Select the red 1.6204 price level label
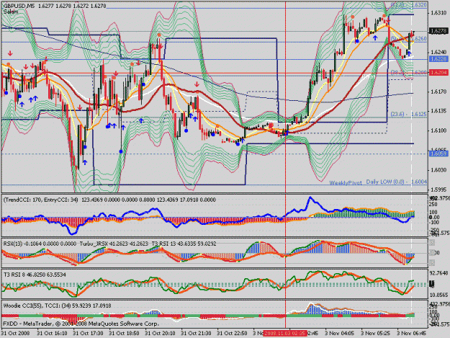Screen dimensions: 450x338 point(438,72)
